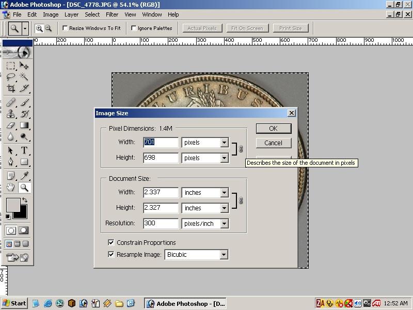413x310 pixels.
Task: Select the Crop tool
Action: pyautogui.click(x=11, y=88)
